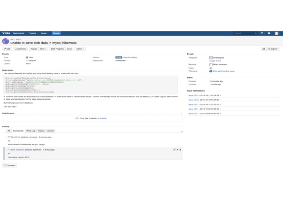
Task: Switch to the All activity tab
Action: coord(9,131)
